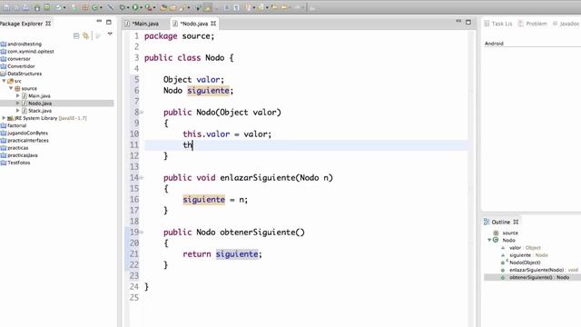This screenshot has height=327, width=581.
Task: Fold the enlazarSiguiente method at line 14
Action: coord(142,178)
